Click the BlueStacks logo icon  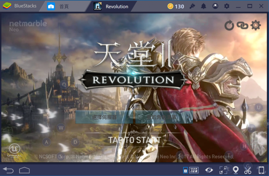pos(7,6)
